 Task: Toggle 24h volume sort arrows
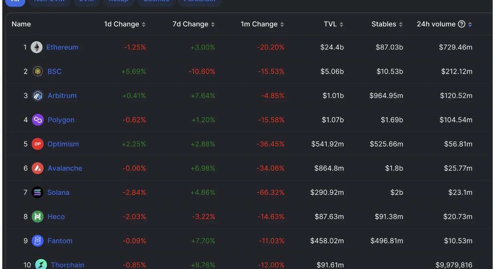pos(470,24)
